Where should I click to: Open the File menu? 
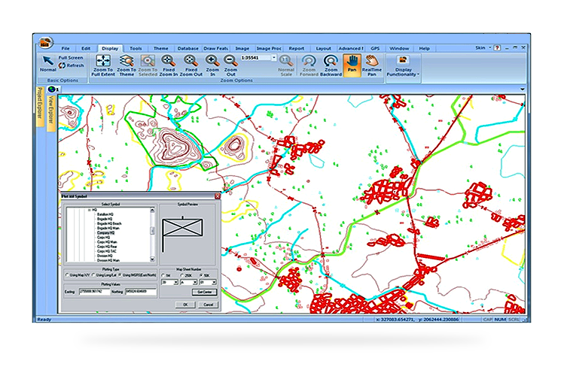tap(66, 48)
